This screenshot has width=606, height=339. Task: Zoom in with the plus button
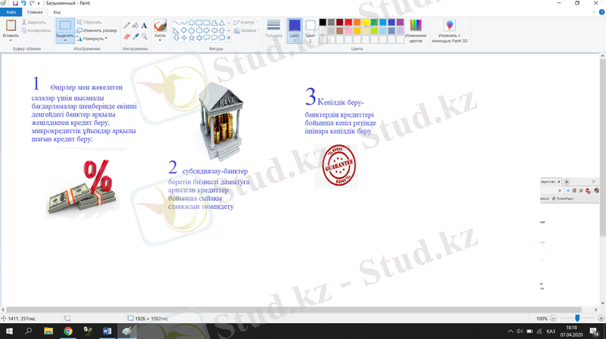(601, 318)
